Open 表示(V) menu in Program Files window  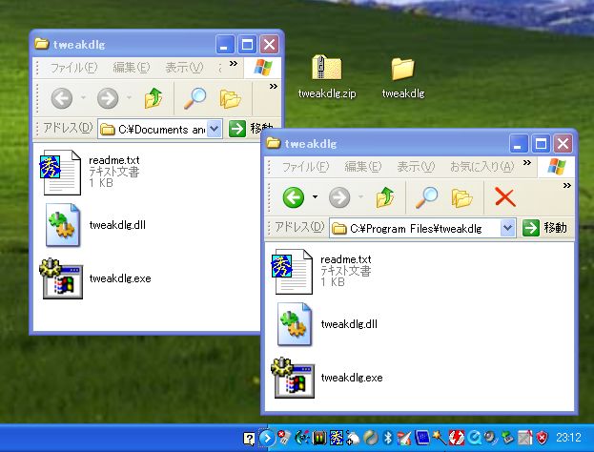coord(416,167)
